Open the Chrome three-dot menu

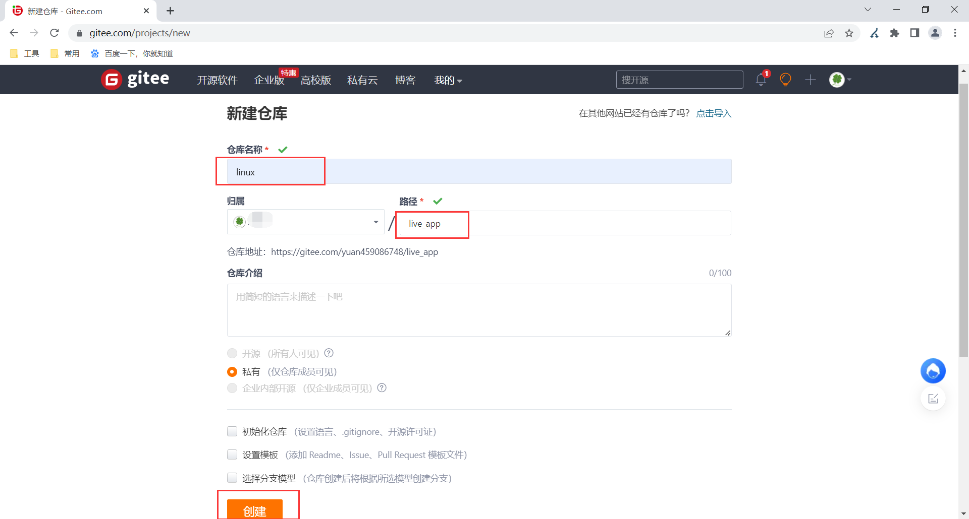tap(955, 33)
